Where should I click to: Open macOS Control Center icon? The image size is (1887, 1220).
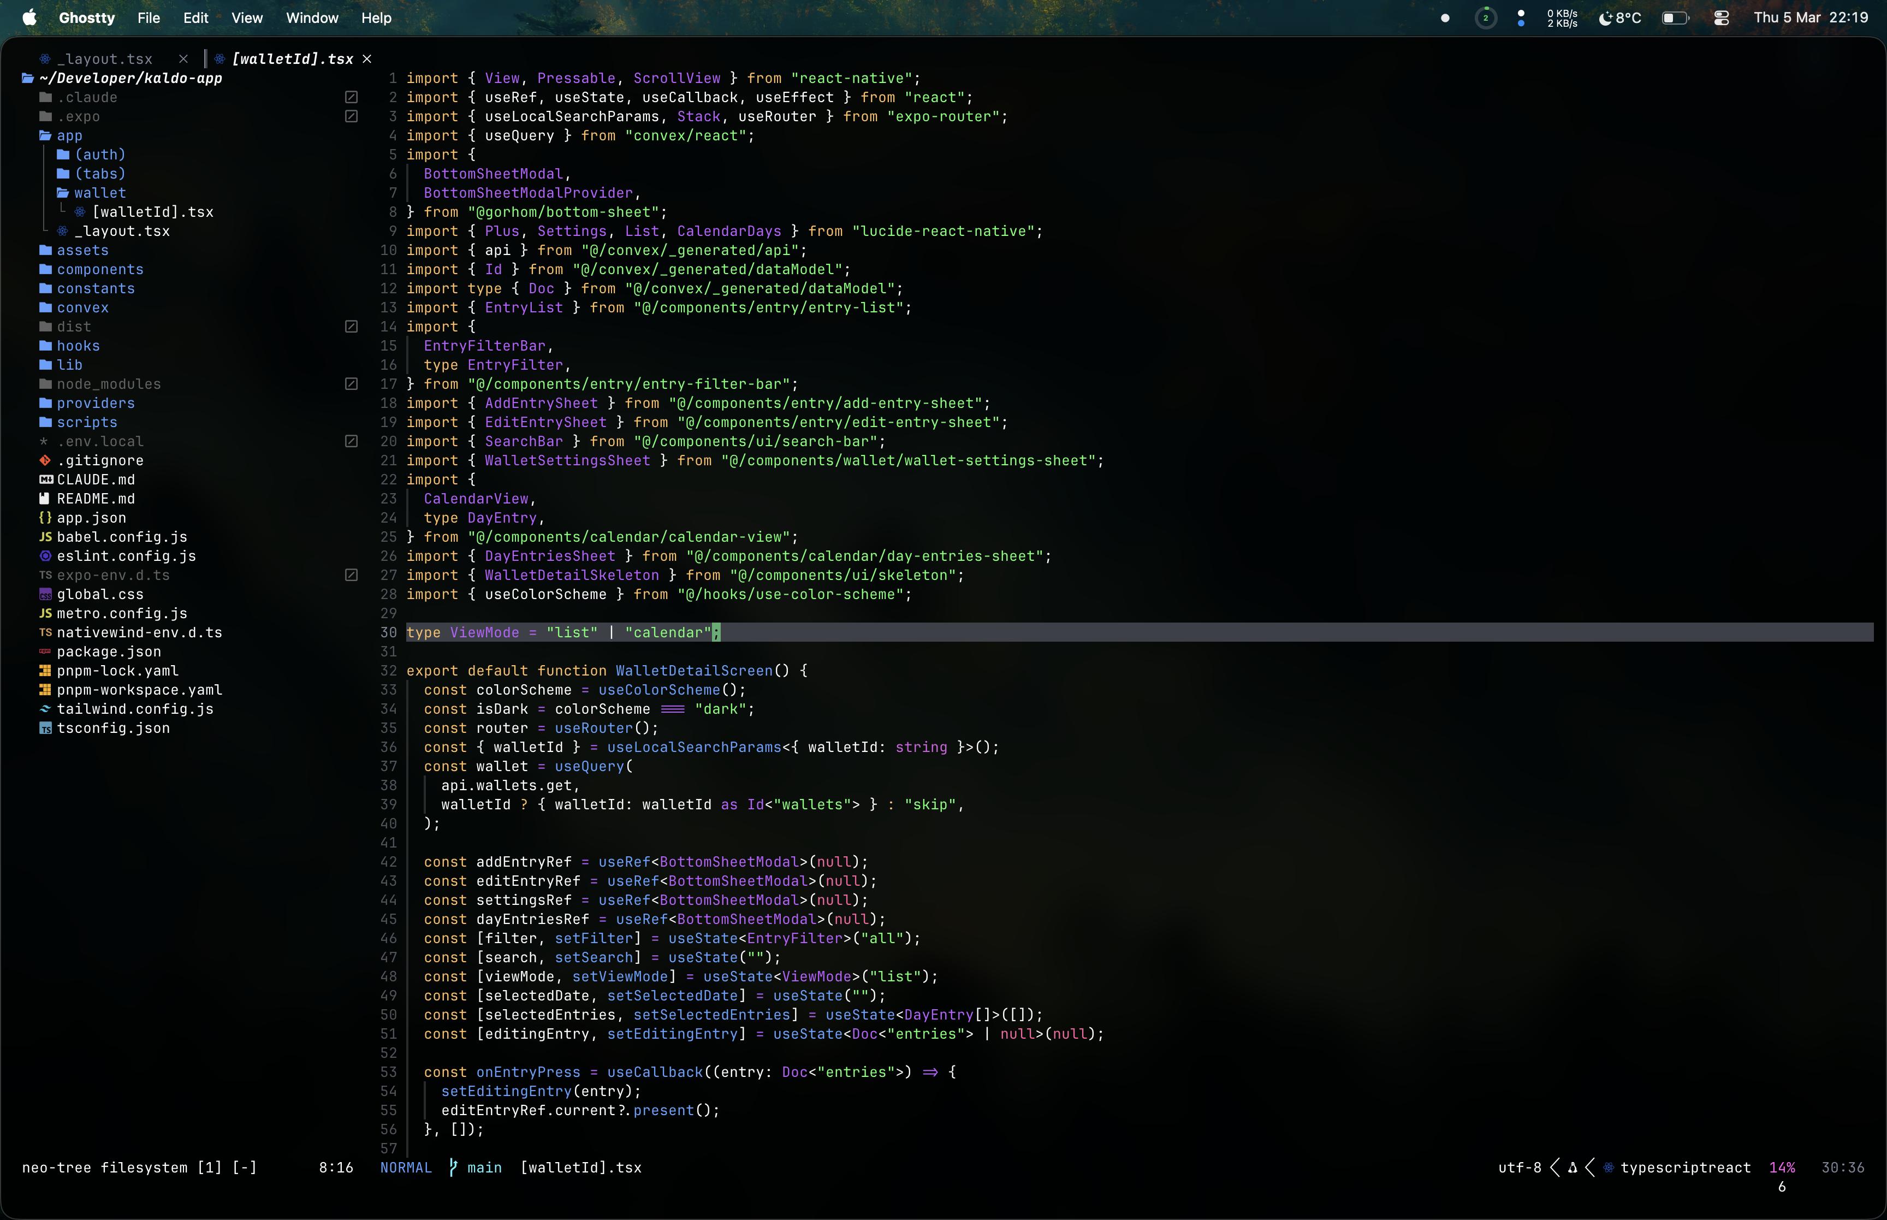tap(1720, 17)
